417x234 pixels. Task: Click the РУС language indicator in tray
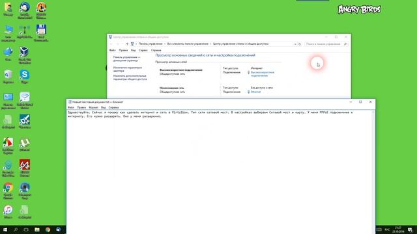(x=387, y=229)
